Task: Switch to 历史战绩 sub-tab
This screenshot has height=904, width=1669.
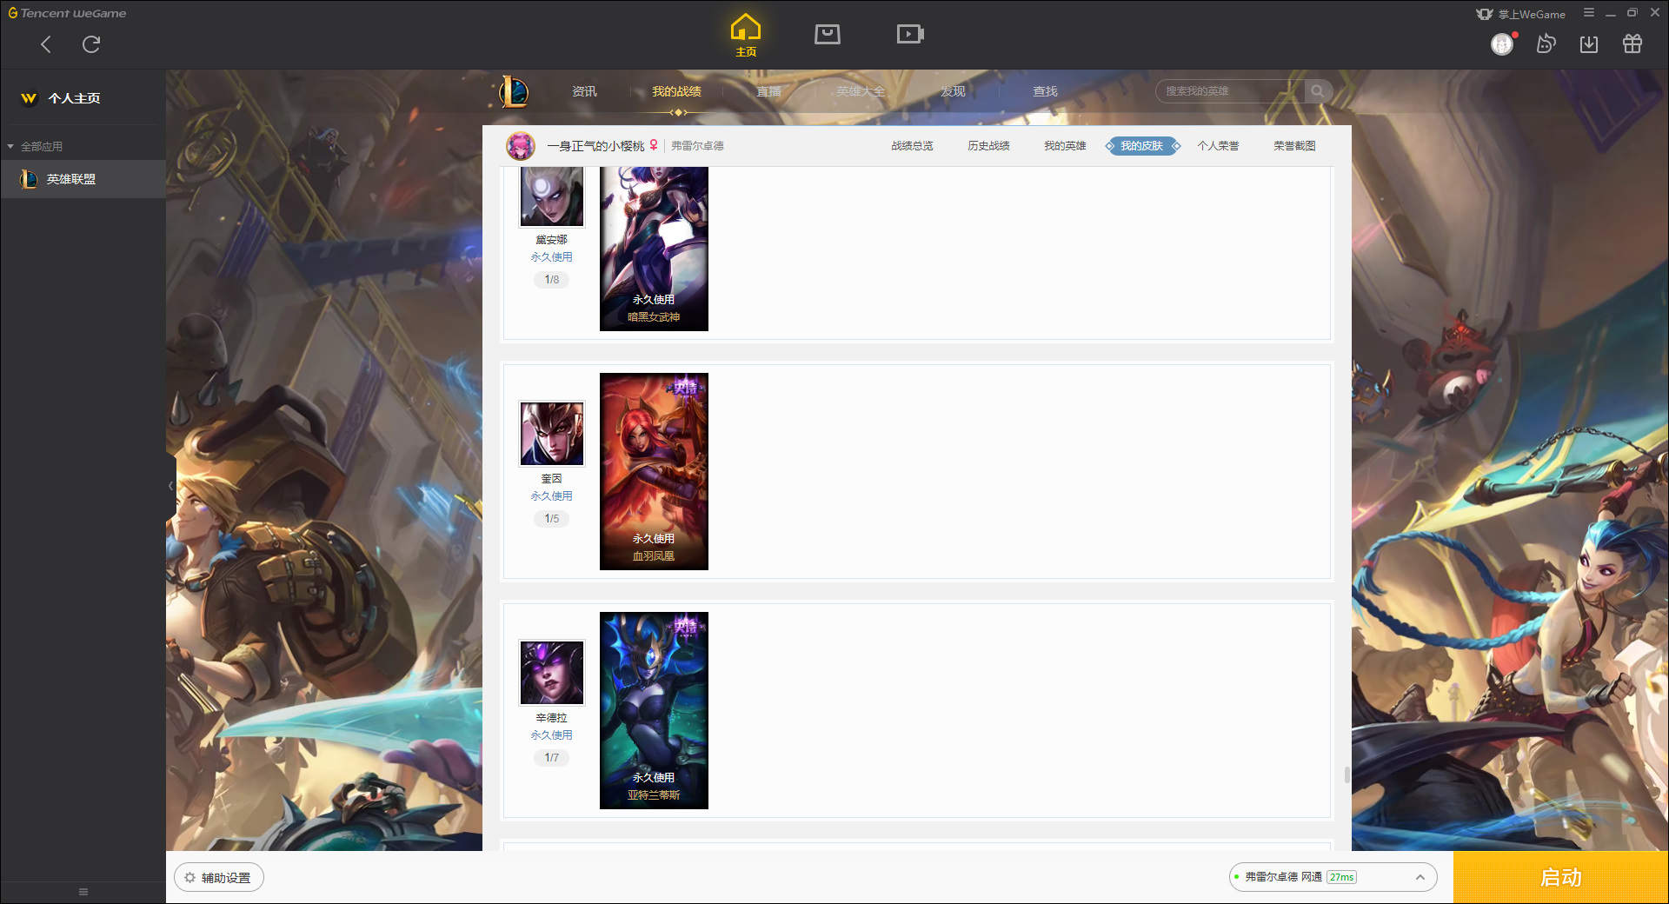Action: [x=988, y=146]
